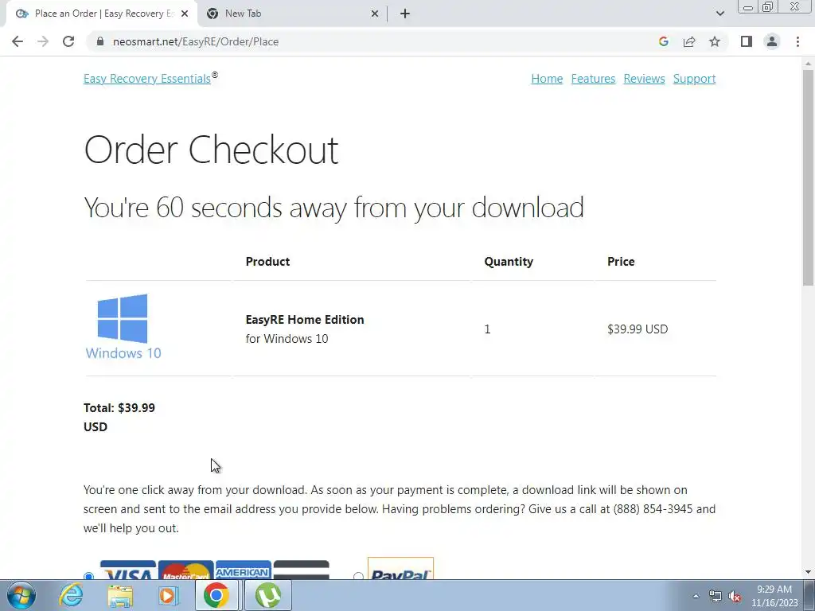Open Windows Media Player from taskbar

(167, 595)
